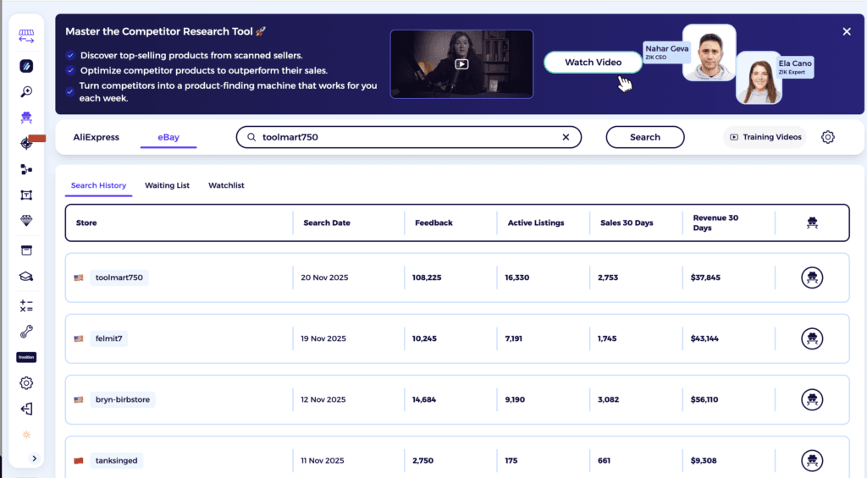The width and height of the screenshot is (867, 478).
Task: Open the ZIK logo dashboard icon
Action: [26, 66]
